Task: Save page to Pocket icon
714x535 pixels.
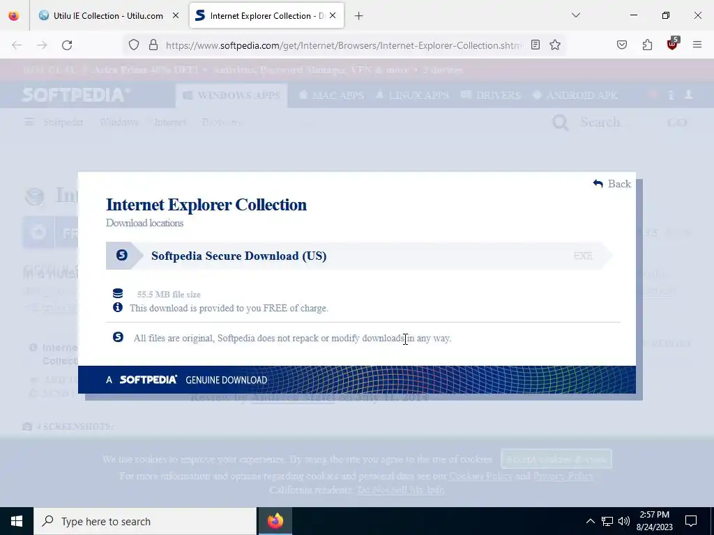Action: pos(622,45)
